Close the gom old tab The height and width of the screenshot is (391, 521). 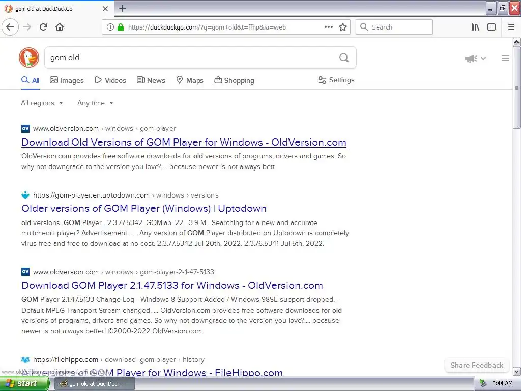[x=105, y=9]
